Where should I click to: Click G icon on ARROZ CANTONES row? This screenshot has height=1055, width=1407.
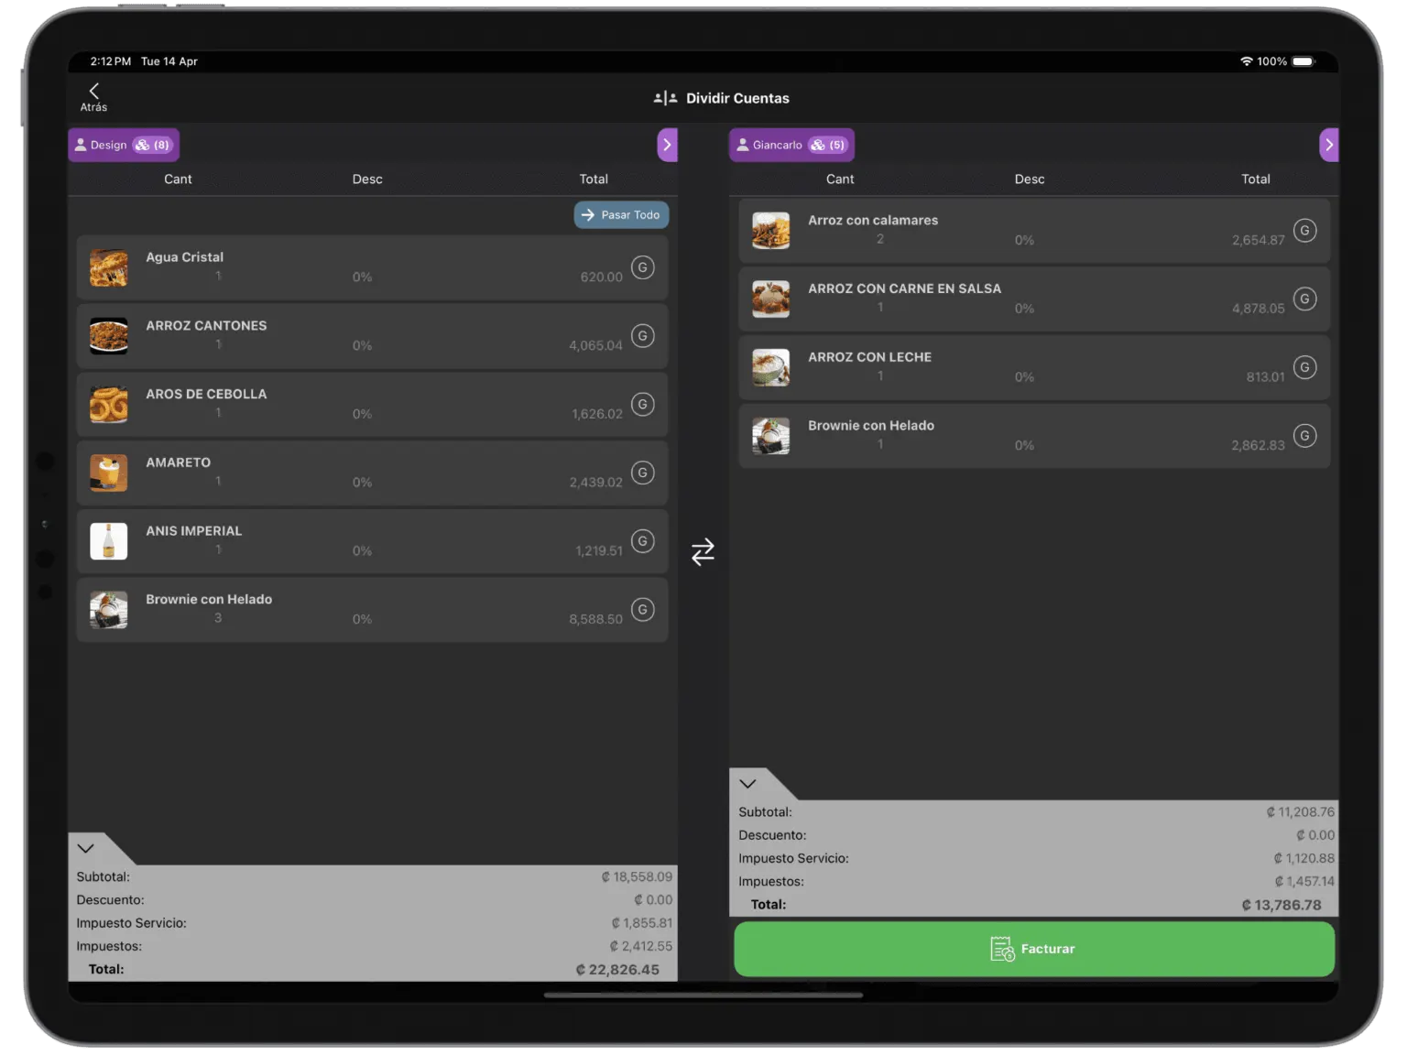pyautogui.click(x=643, y=336)
